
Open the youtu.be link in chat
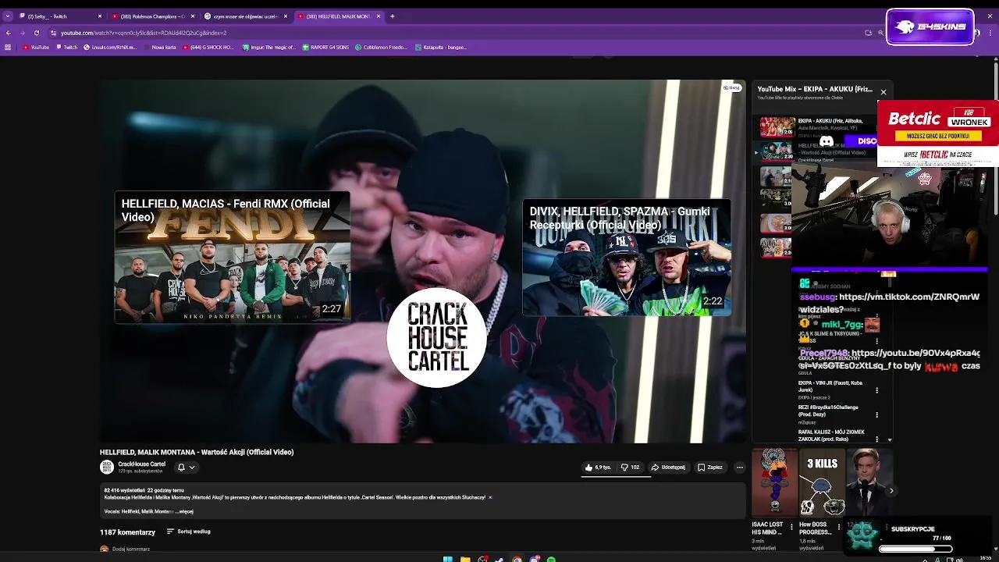915,354
